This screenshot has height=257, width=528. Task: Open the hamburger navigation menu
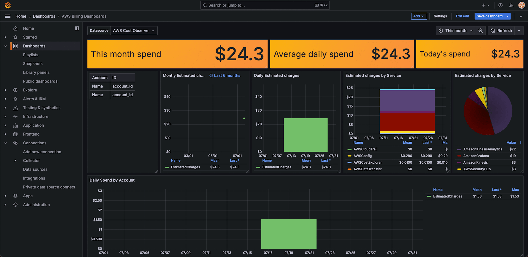(8, 16)
